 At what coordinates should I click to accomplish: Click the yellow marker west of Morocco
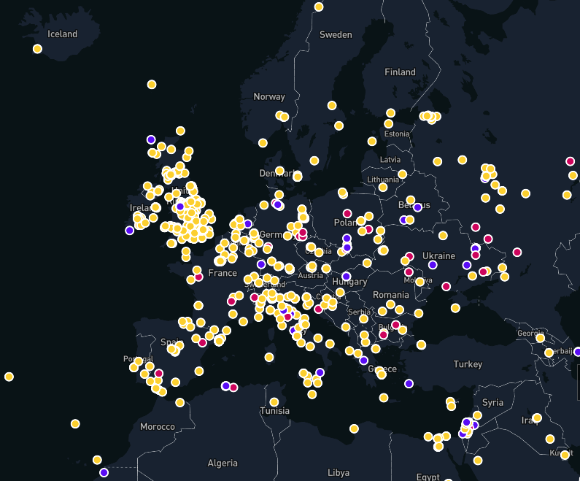click(75, 423)
